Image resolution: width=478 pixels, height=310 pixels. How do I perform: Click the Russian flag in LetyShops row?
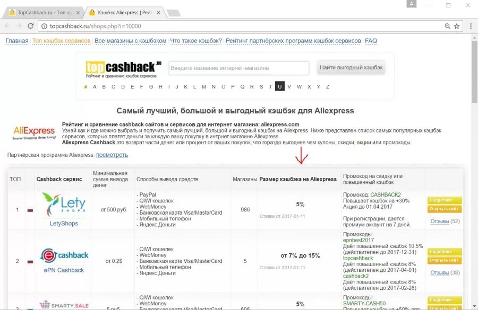(x=30, y=210)
